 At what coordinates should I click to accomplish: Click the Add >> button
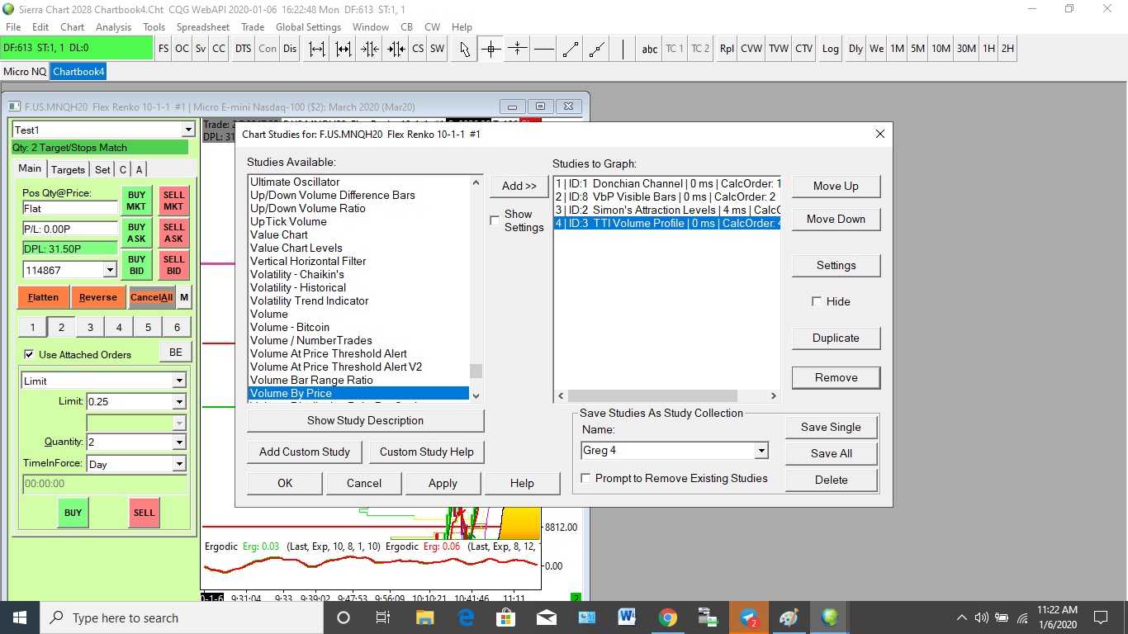tap(519, 186)
